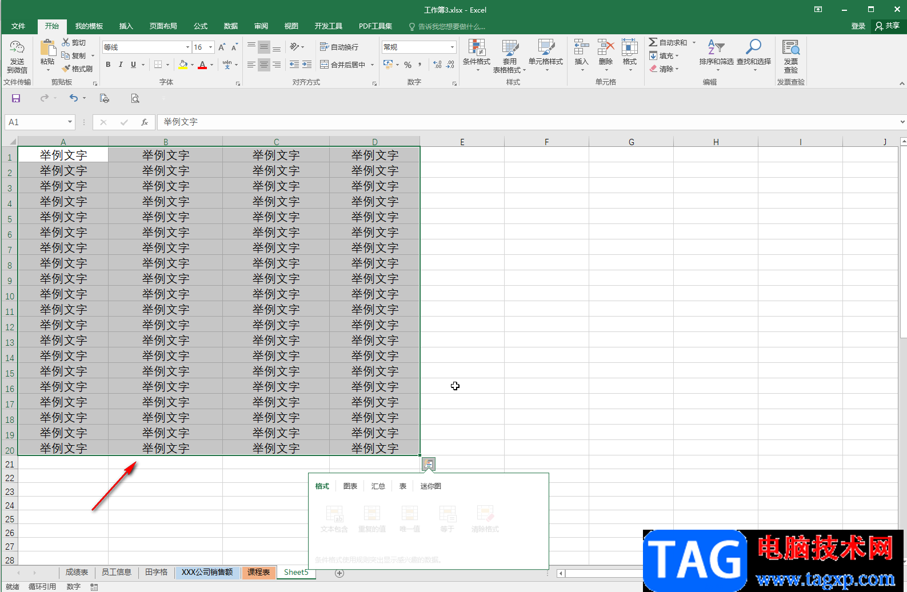The width and height of the screenshot is (907, 592).
Task: Open Print Preview from quick access toolbar
Action: [135, 98]
